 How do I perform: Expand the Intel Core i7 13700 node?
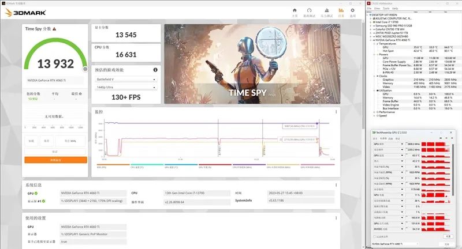point(371,22)
